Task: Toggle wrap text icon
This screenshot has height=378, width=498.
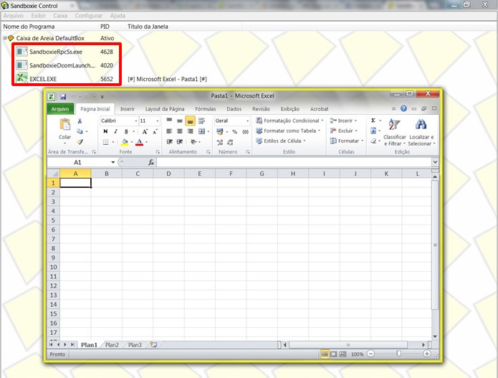Action: coord(201,121)
